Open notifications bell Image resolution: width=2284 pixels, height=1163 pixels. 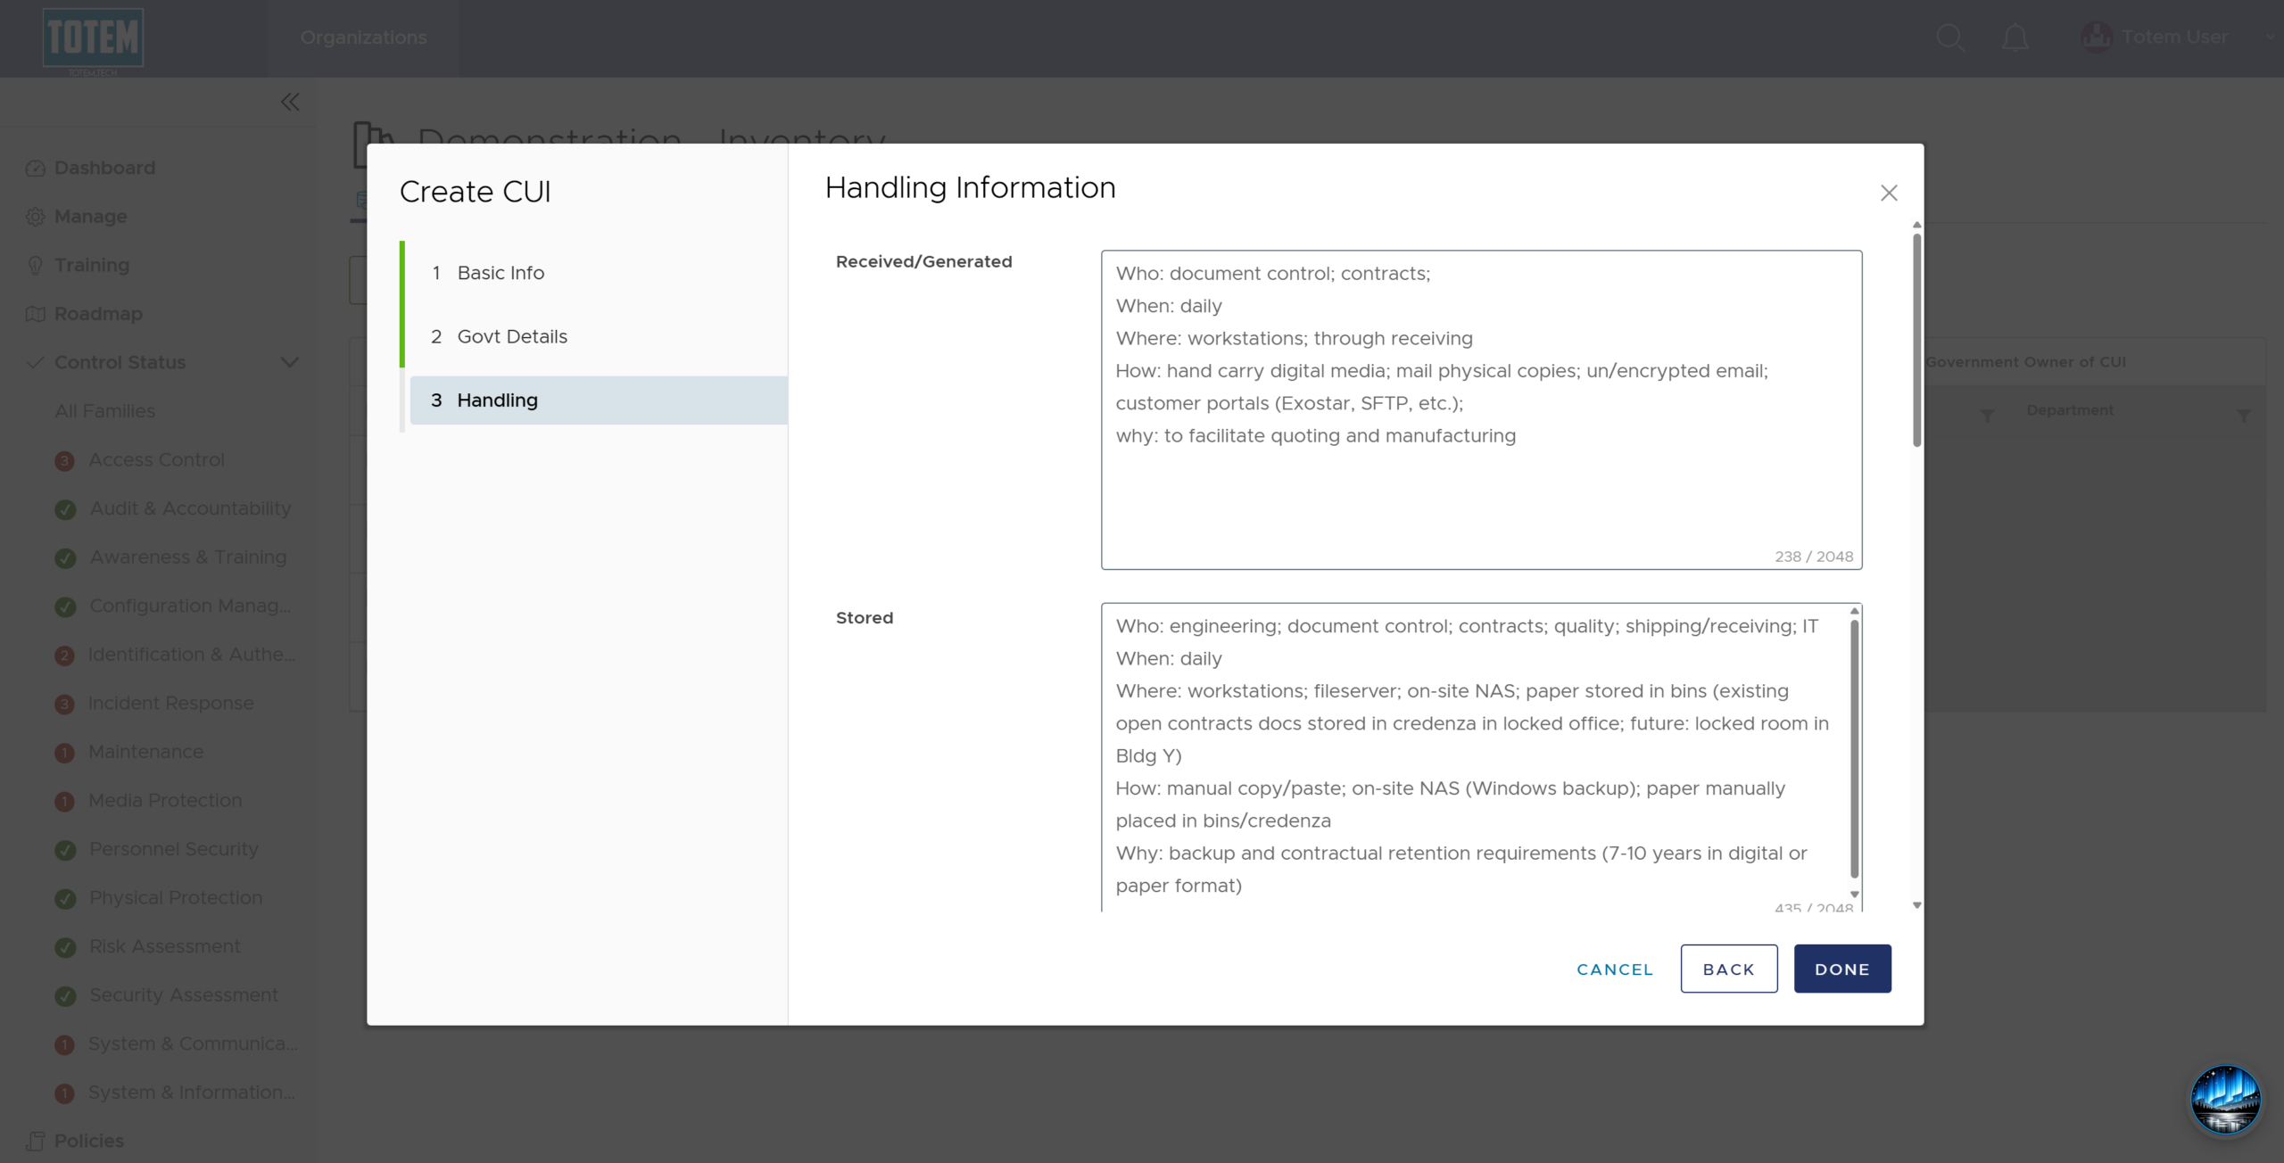[x=2015, y=37]
